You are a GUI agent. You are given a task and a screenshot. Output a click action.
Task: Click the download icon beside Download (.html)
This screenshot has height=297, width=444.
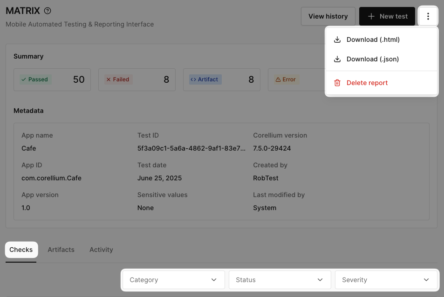pyautogui.click(x=337, y=40)
